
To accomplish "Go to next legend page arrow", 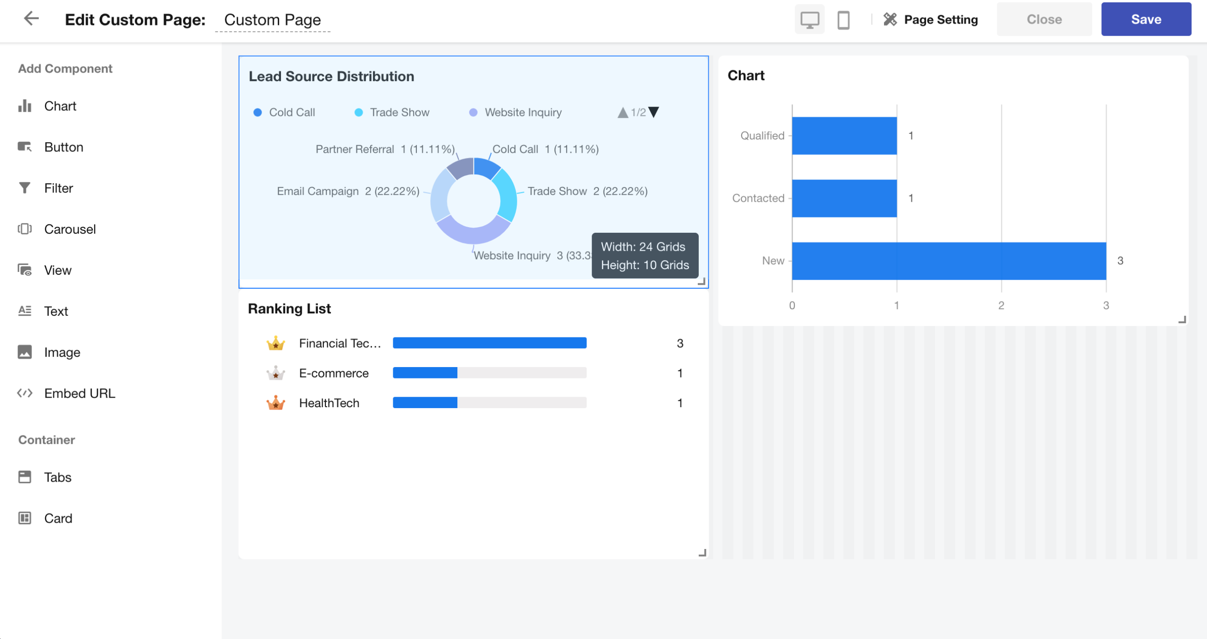I will pyautogui.click(x=653, y=112).
